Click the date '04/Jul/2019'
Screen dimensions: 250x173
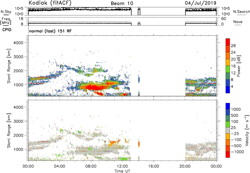[201, 3]
